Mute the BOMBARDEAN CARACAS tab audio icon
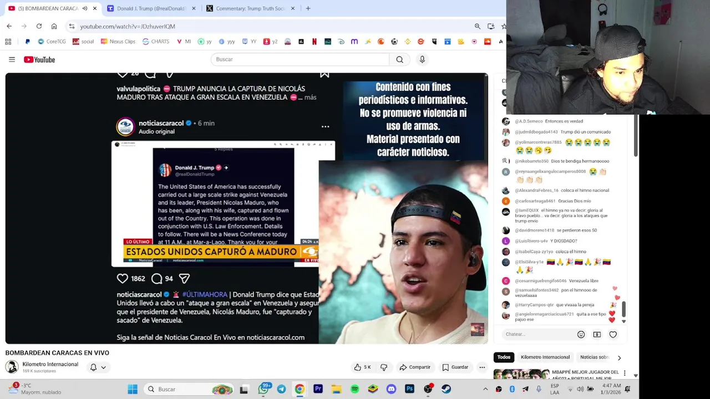710x399 pixels. (x=85, y=8)
